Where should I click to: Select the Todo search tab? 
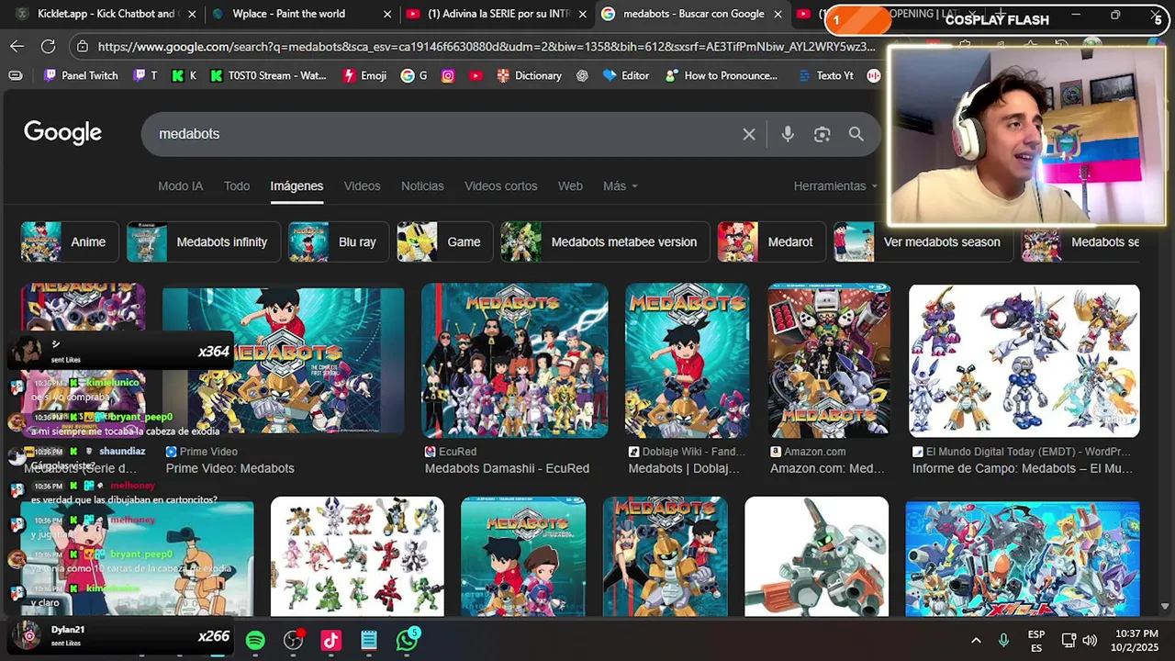pos(237,185)
